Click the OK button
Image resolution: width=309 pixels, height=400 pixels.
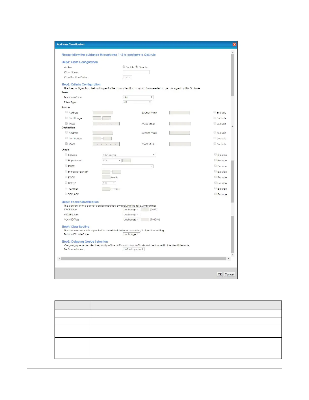[x=220, y=274]
